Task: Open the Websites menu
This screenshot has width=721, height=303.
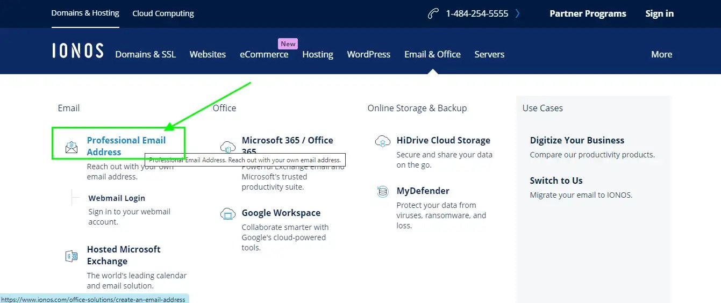Action: pyautogui.click(x=208, y=54)
